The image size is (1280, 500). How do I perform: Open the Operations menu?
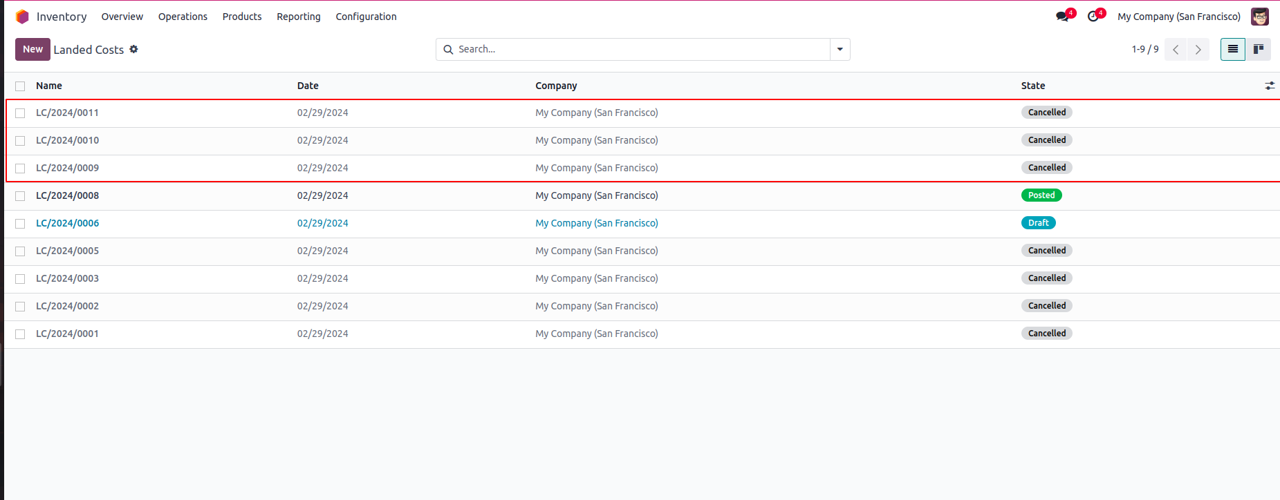coord(183,17)
